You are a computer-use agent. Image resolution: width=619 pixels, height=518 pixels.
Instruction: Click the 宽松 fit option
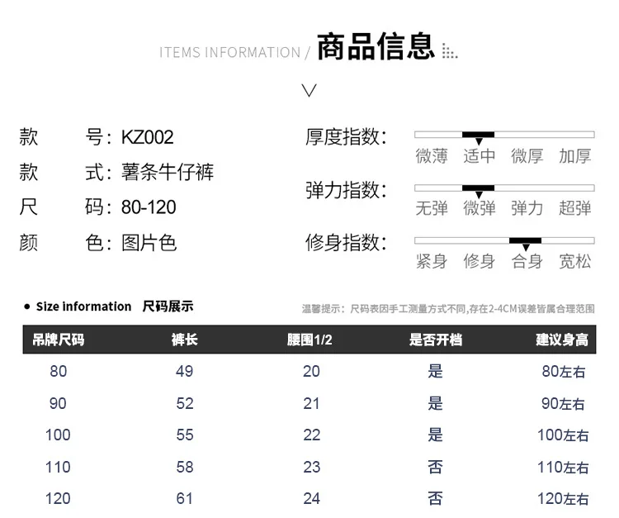[574, 261]
